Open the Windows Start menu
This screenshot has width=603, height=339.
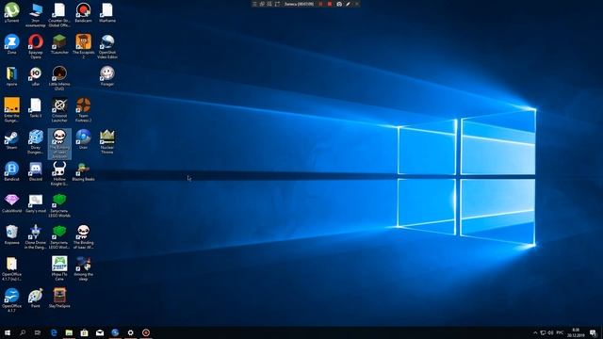click(7, 332)
